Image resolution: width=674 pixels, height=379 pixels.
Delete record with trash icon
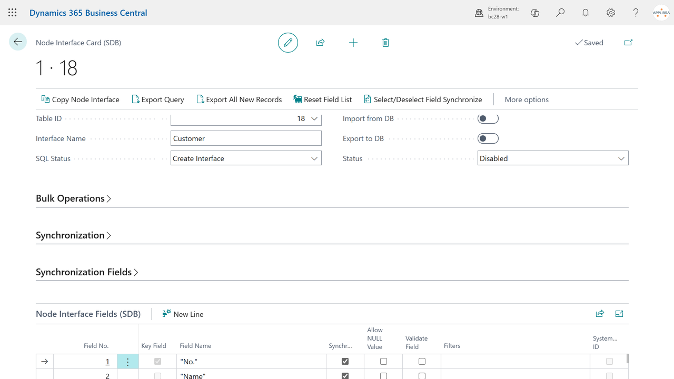tap(385, 43)
